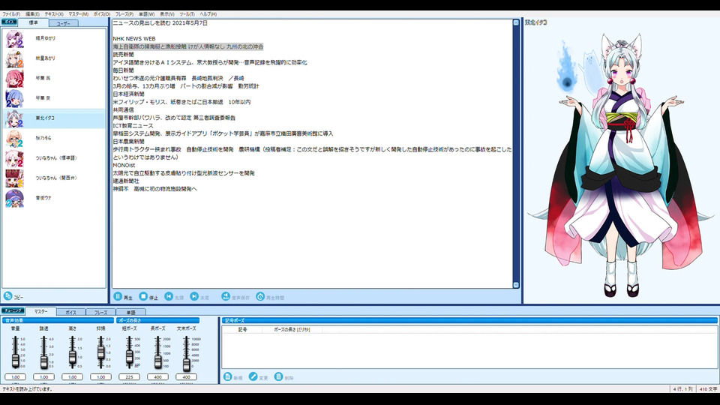This screenshot has width=720, height=405.
Task: Choose the 琴葉 葵 voice avatar
Action: coord(14,98)
